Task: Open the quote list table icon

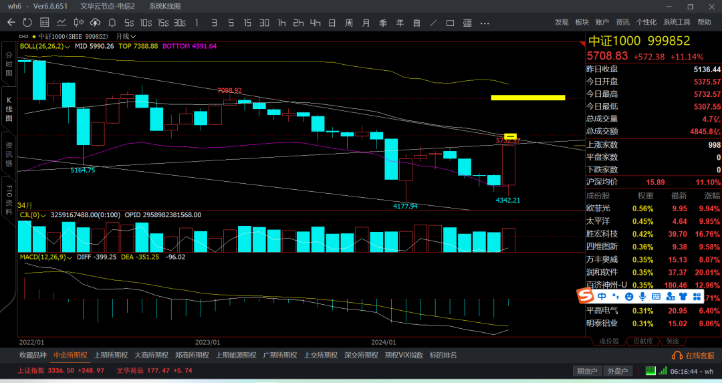Action: [43, 23]
